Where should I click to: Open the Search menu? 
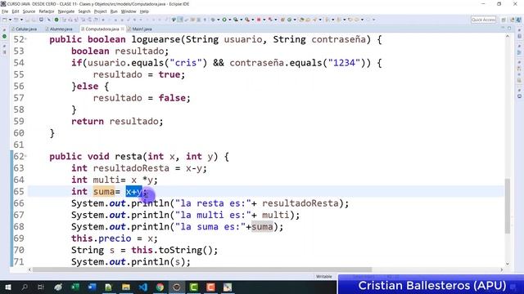pyautogui.click(x=84, y=11)
